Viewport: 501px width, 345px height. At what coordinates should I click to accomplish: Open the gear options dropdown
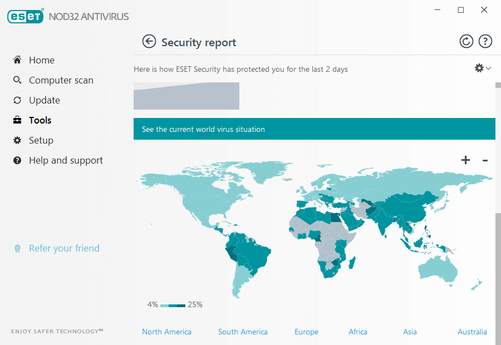point(478,68)
